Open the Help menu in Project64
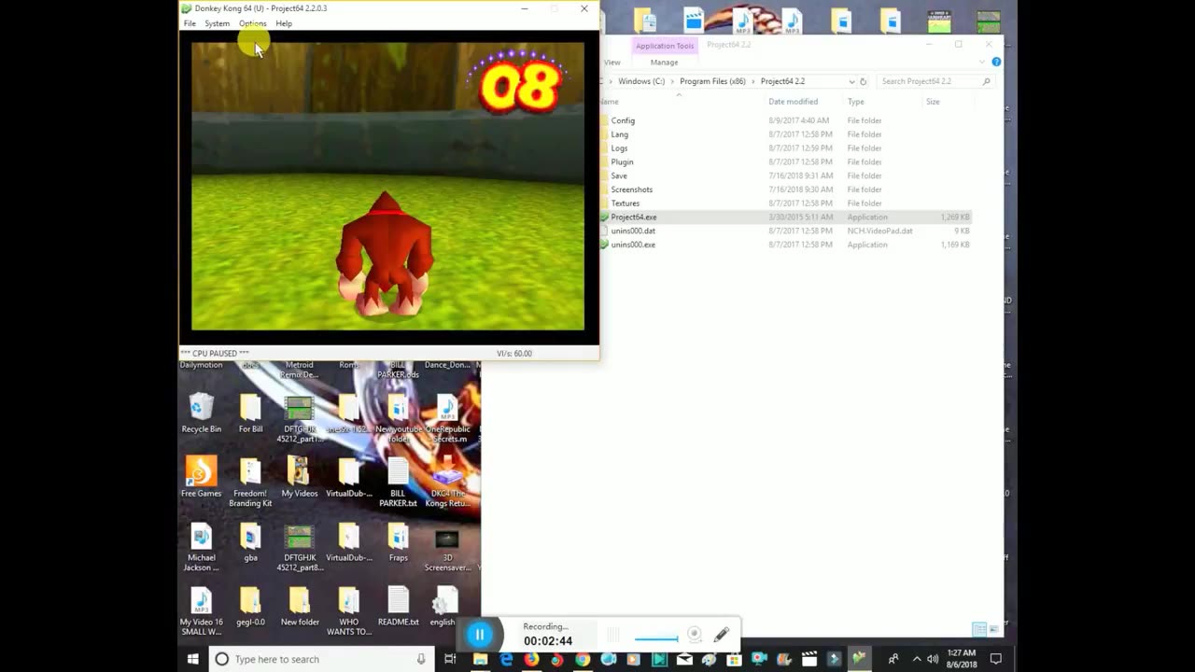The image size is (1195, 672). tap(284, 23)
